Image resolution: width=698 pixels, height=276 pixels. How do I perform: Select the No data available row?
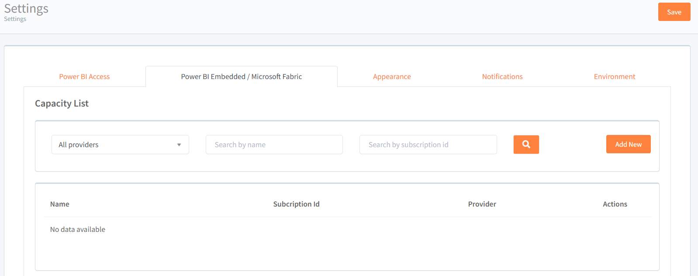point(78,229)
